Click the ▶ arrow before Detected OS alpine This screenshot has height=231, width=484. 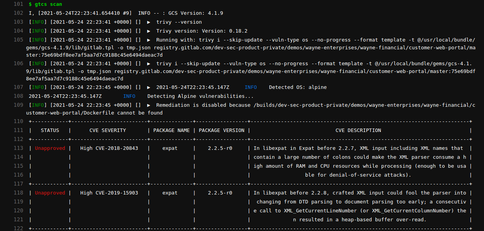(x=149, y=87)
